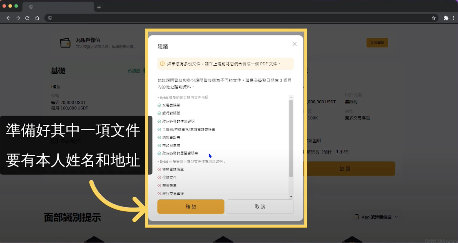458x243 pixels.
Task: Cancel the dialog with 取消 button
Action: pos(260,206)
